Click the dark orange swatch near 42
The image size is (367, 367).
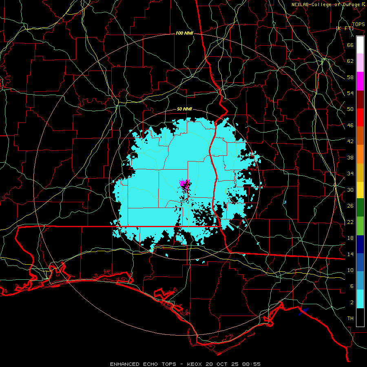coord(360,136)
